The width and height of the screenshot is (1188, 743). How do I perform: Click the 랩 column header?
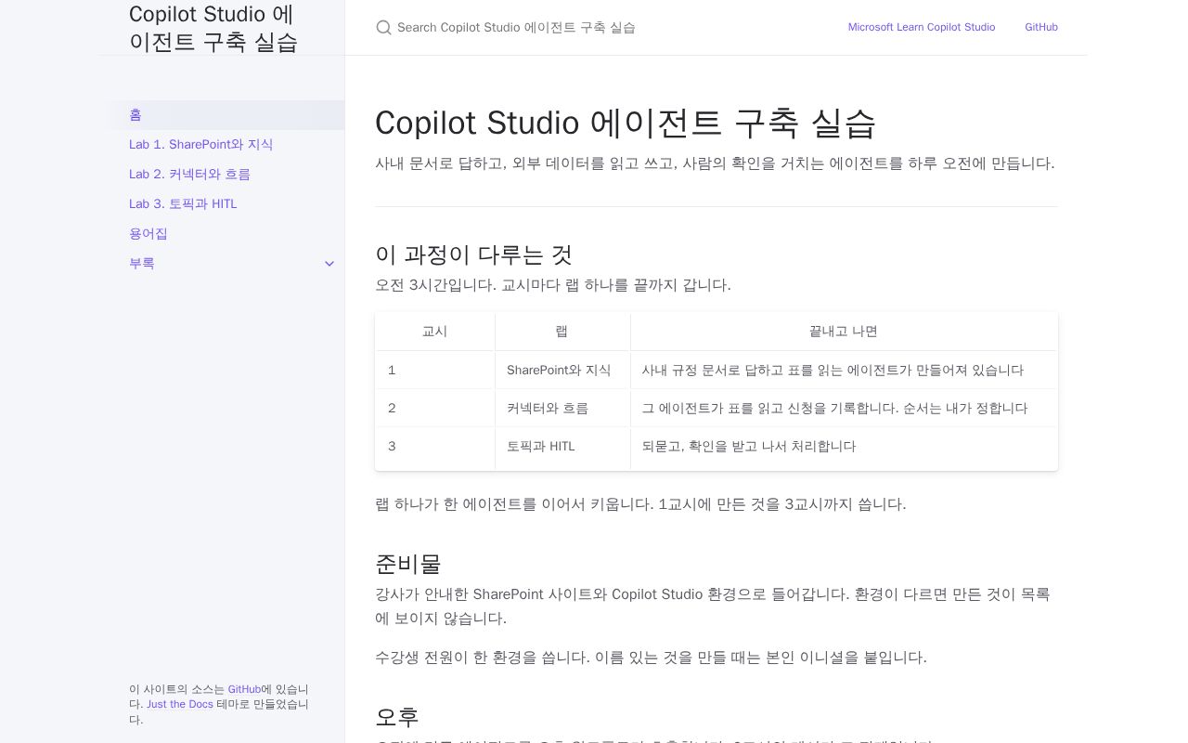point(562,332)
